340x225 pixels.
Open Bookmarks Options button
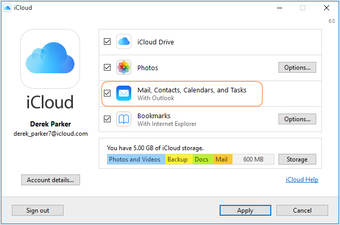297,119
